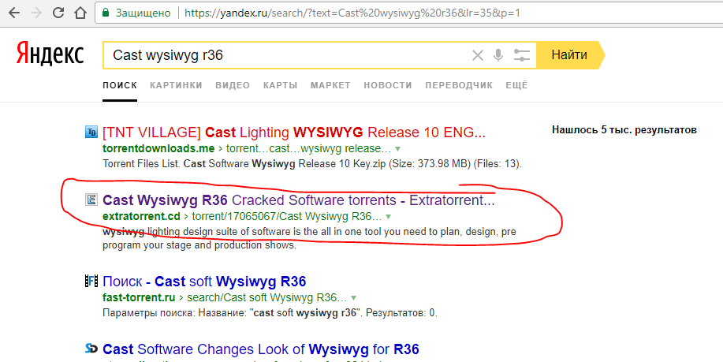The image size is (723, 362).
Task: Click the Нашлось 5 тыс. результатов text
Action: 624,130
